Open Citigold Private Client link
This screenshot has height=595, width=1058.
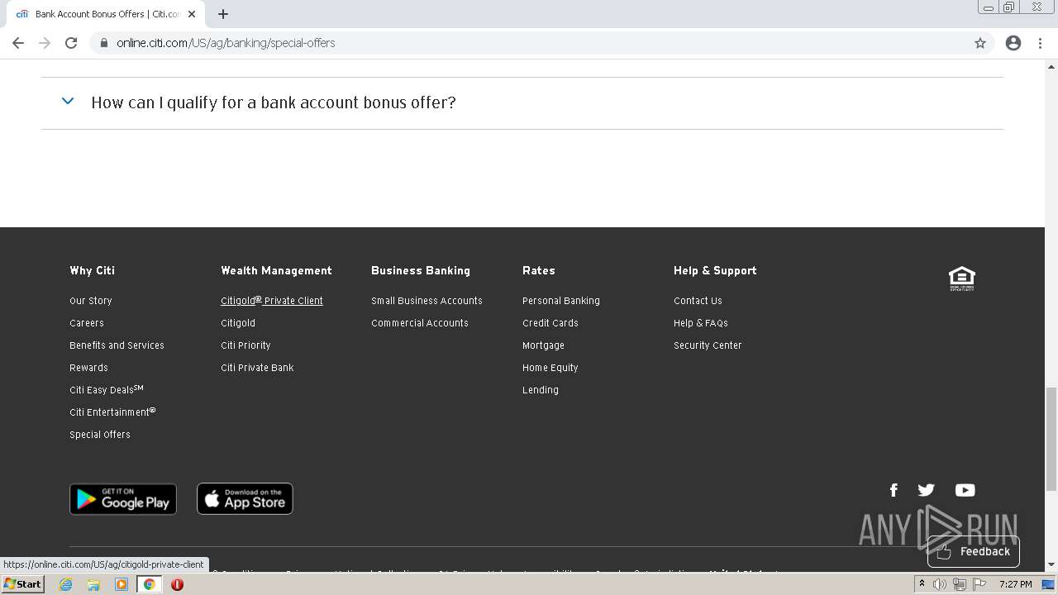click(272, 301)
